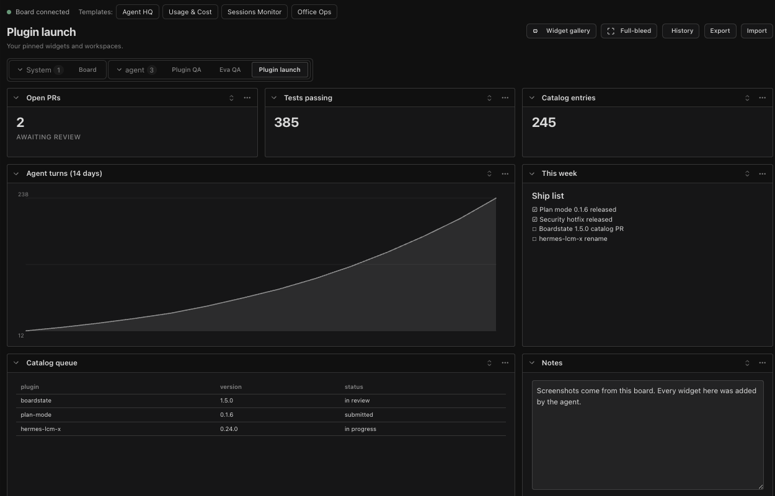Viewport: 775px width, 496px height.
Task: Open the Agent turns widget ellipsis menu
Action: click(505, 173)
